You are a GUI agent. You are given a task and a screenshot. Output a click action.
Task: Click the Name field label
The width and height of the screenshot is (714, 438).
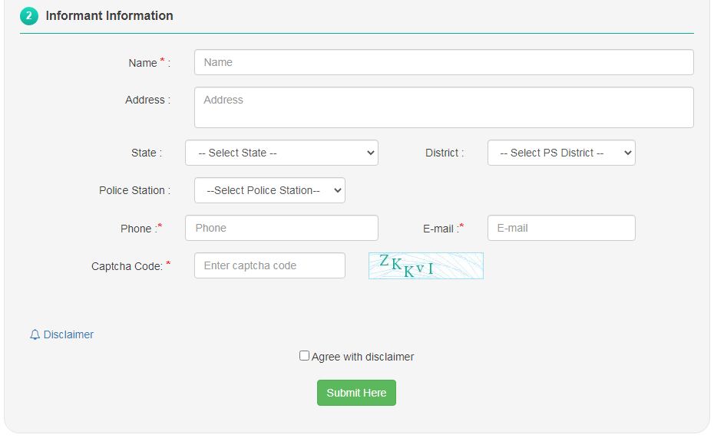[143, 63]
